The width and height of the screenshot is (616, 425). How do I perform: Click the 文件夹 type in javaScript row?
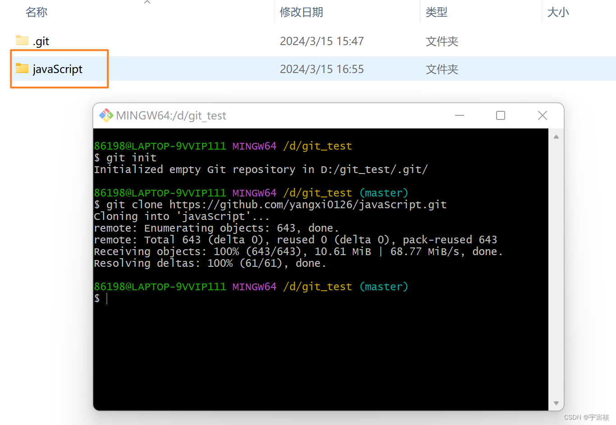(442, 69)
